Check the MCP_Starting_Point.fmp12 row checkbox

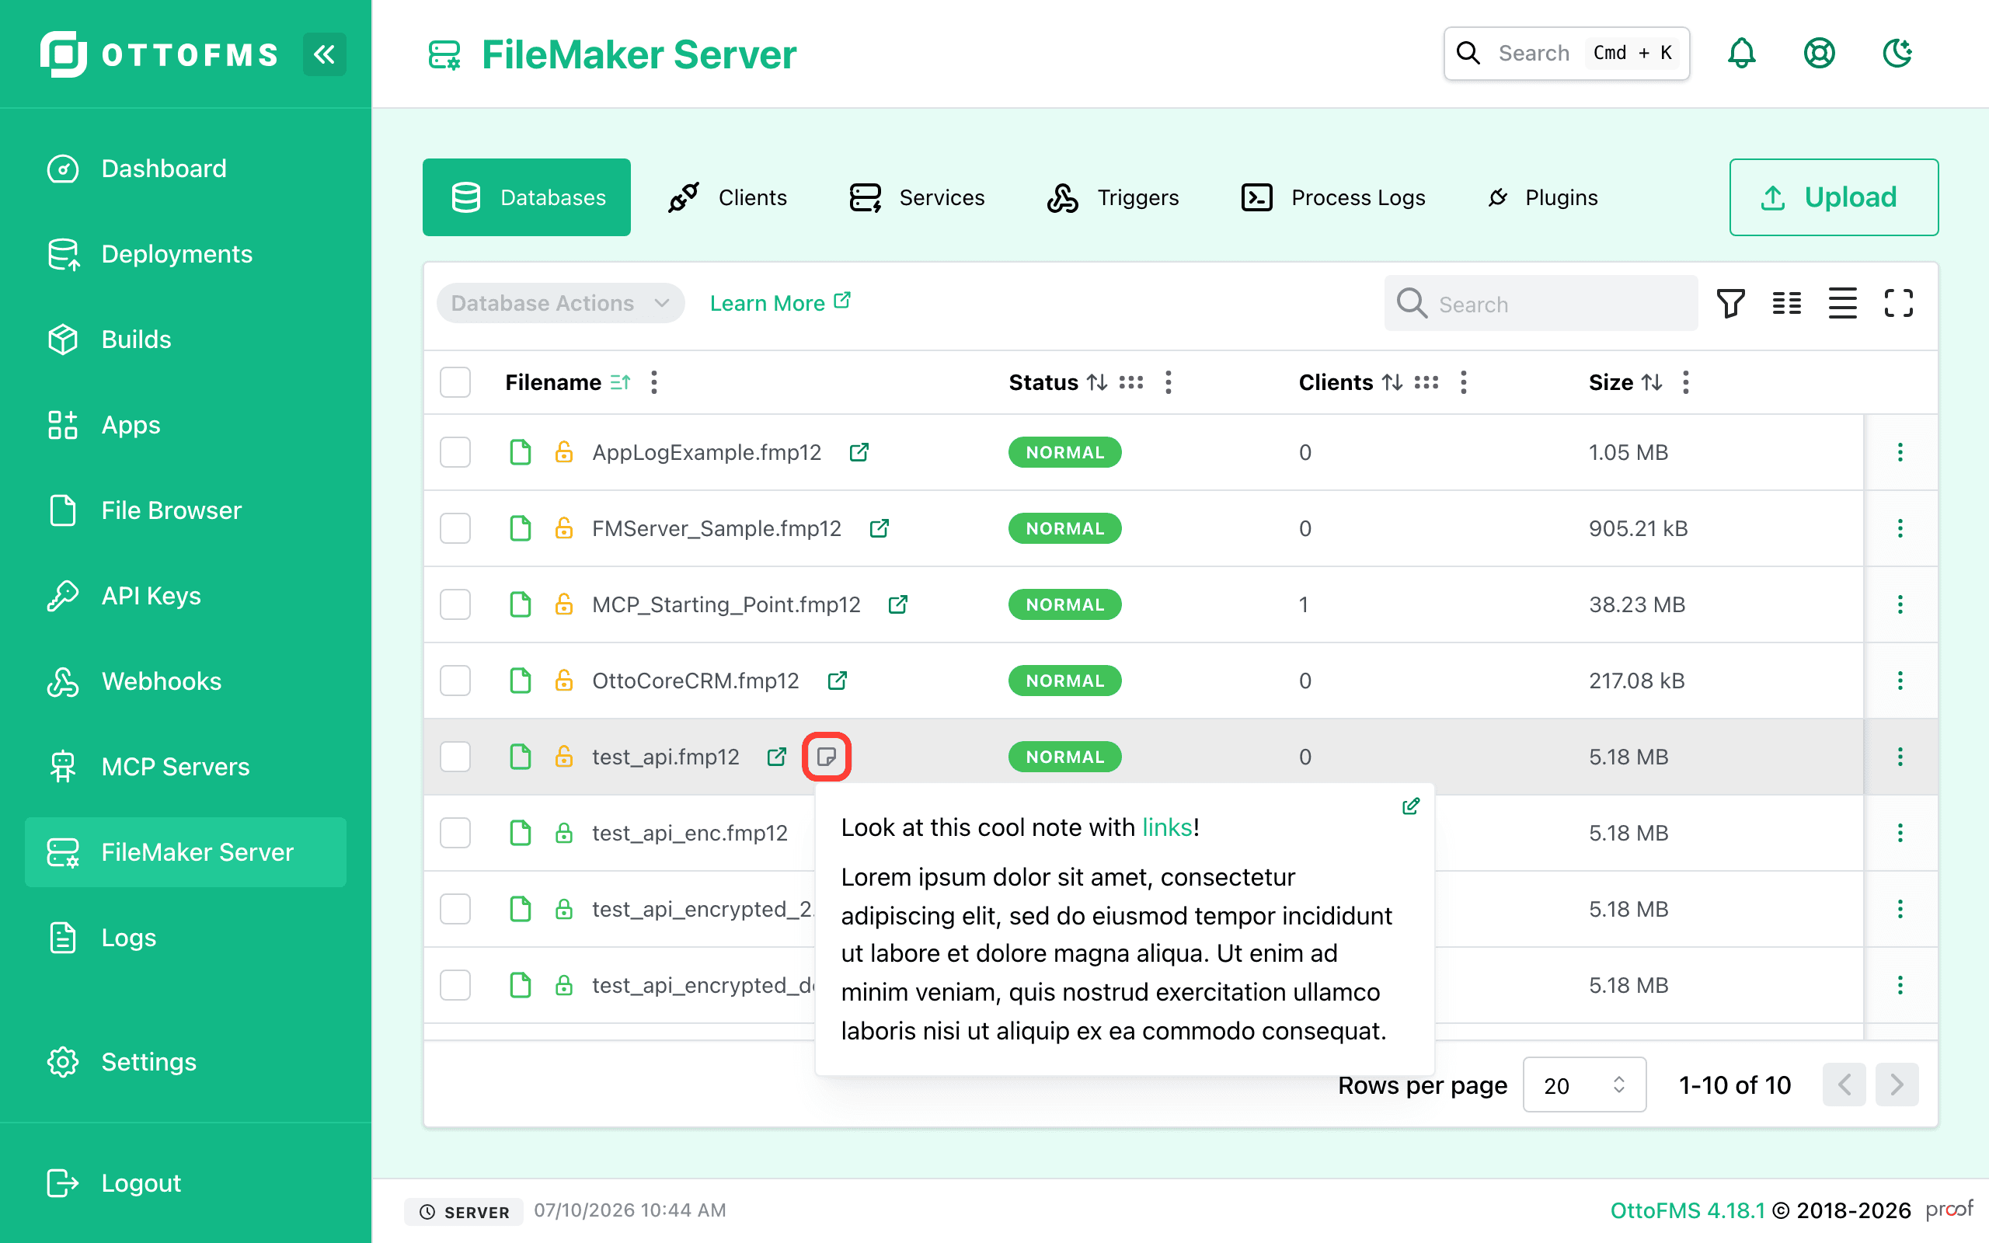(455, 604)
